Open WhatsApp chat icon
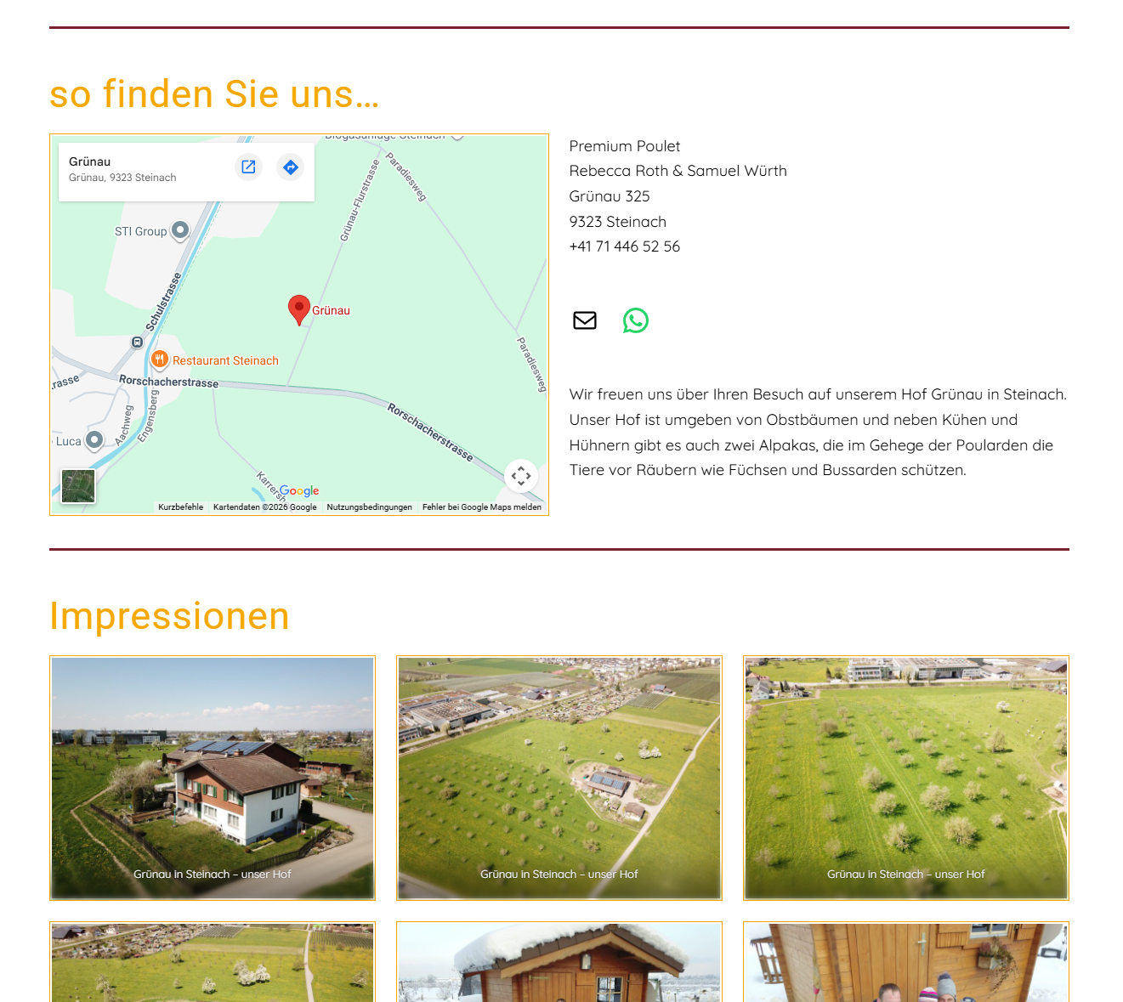 [636, 320]
